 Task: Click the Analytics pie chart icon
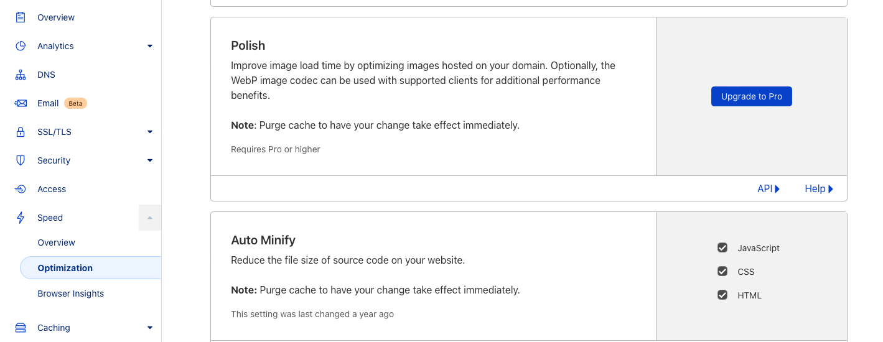[21, 46]
